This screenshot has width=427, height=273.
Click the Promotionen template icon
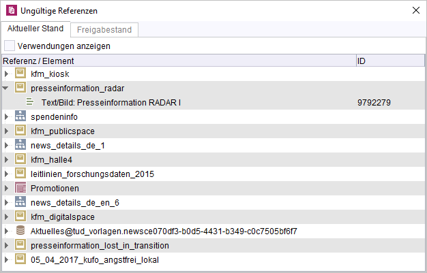click(x=20, y=188)
